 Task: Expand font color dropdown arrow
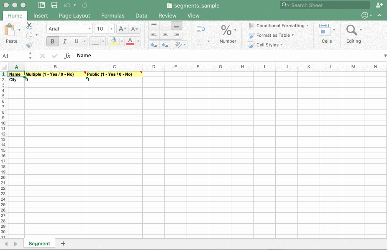click(x=138, y=41)
